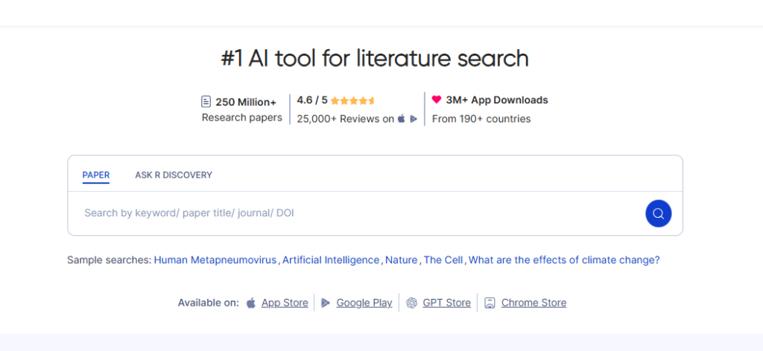Open the Human Metapneumovirus sample search
763x351 pixels.
coord(215,260)
